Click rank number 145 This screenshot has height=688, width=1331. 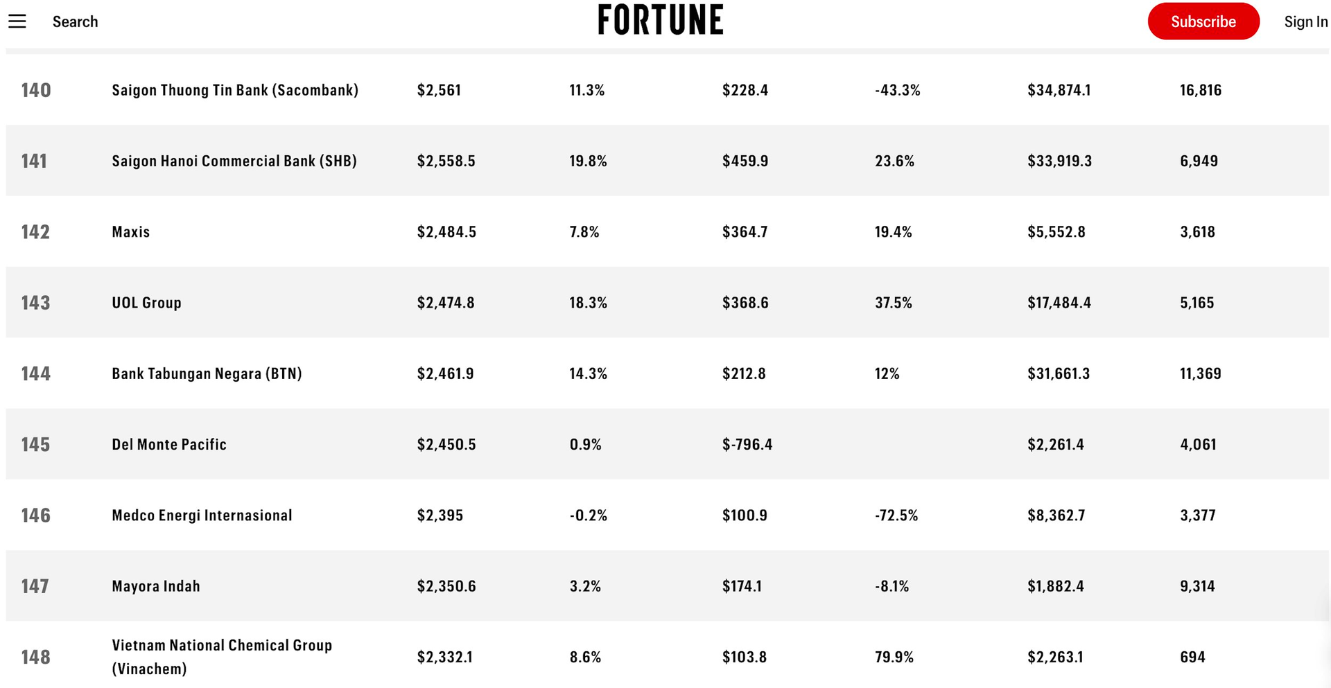35,444
